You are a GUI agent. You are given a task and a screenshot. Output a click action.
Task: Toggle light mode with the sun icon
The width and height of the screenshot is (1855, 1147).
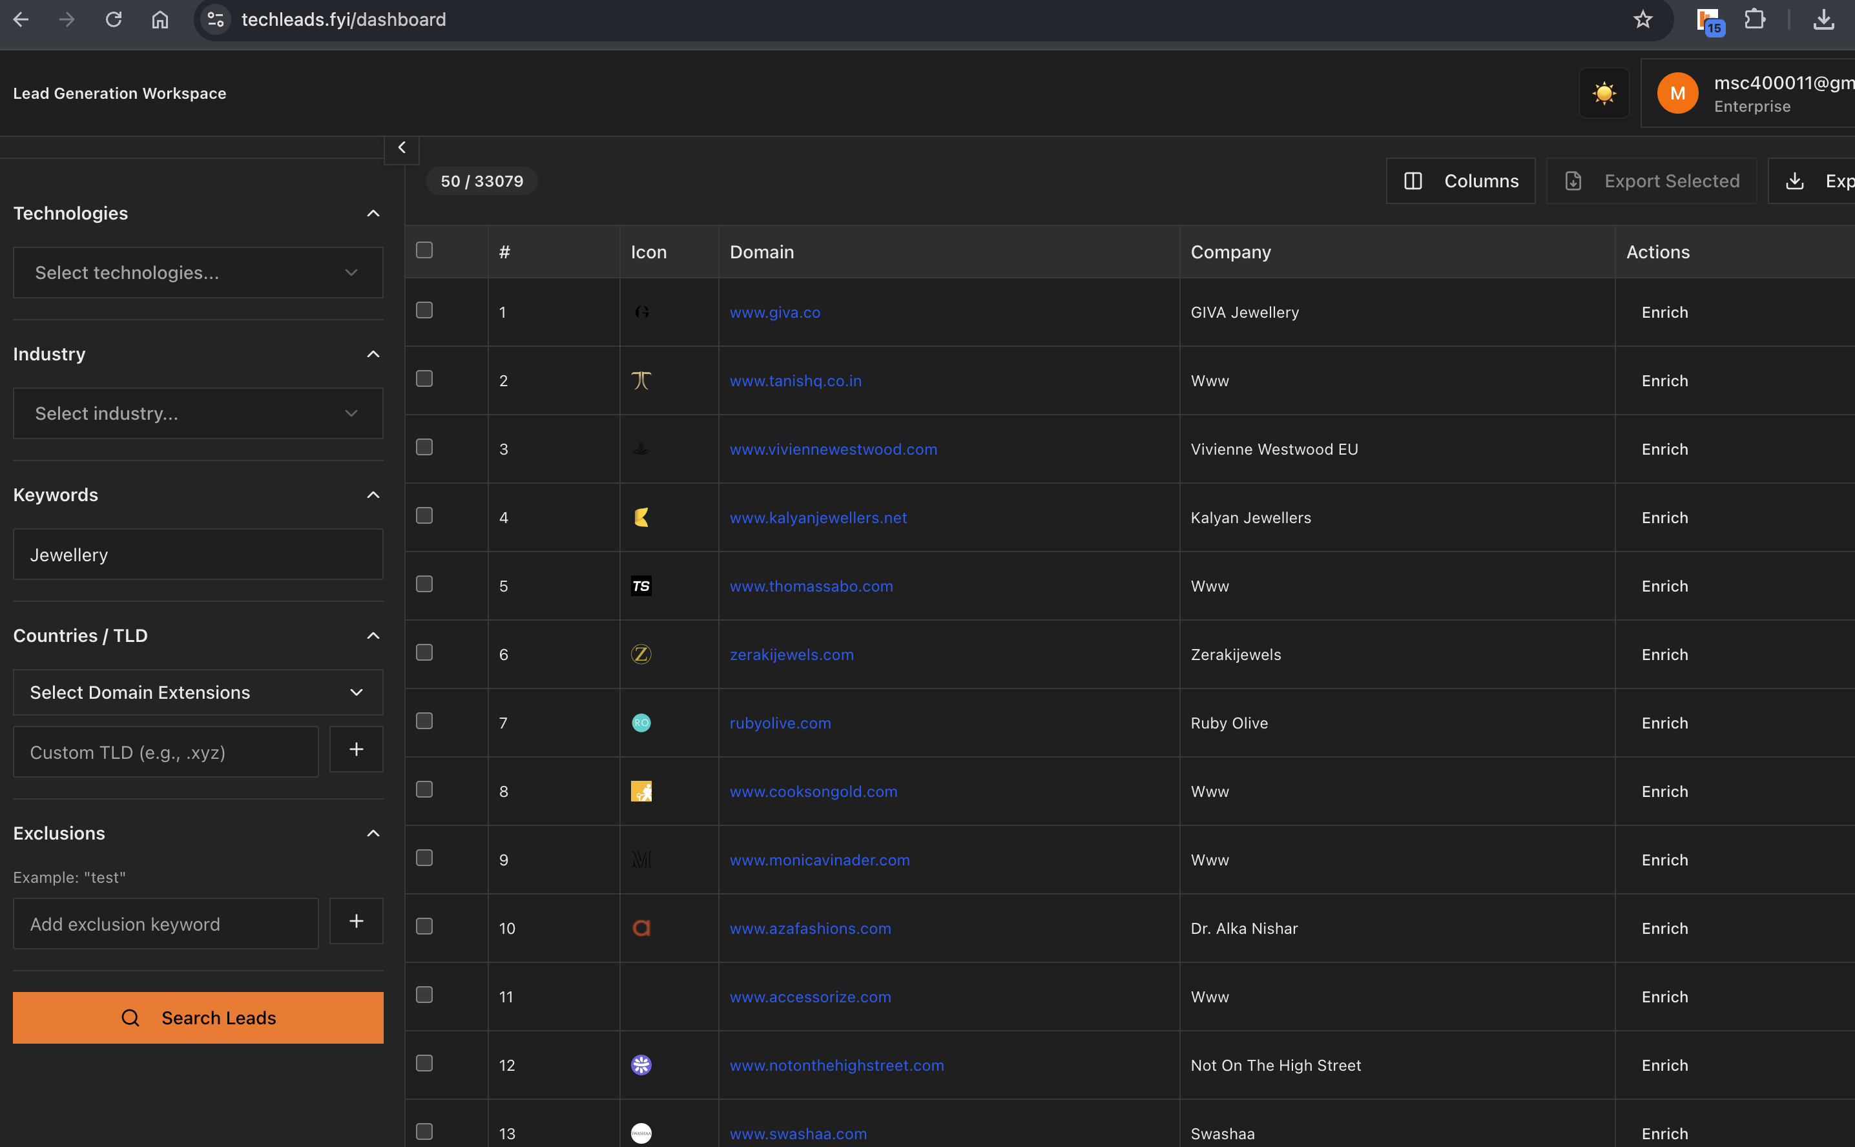pyautogui.click(x=1604, y=92)
